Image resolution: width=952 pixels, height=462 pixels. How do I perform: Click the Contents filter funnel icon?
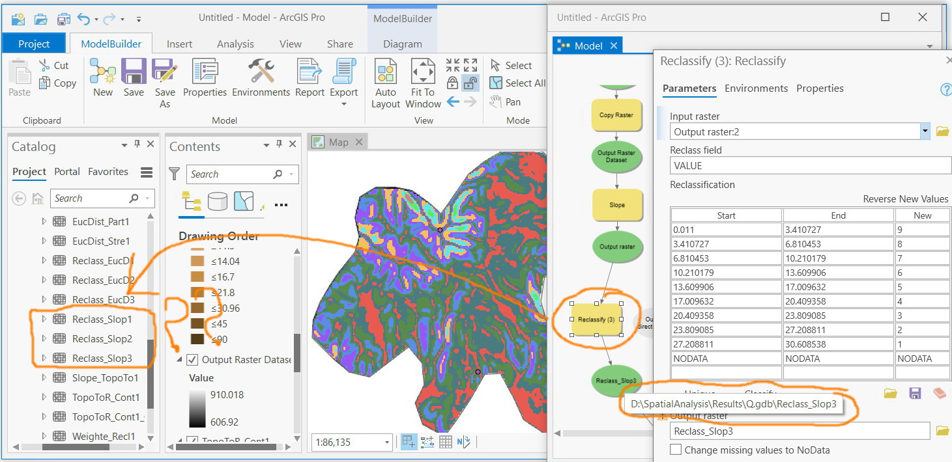174,174
